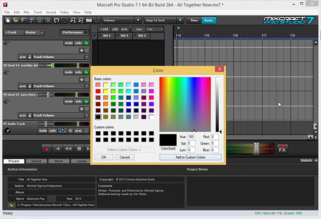Click the Zoom Out magnifier icon
Image resolution: width=321 pixels, height=219 pixels.
click(x=81, y=20)
